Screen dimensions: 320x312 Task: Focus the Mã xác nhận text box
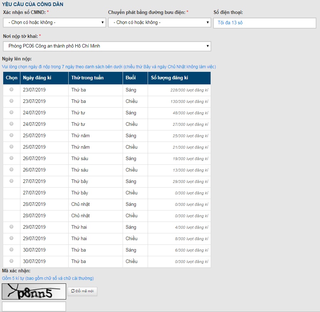coord(34,307)
